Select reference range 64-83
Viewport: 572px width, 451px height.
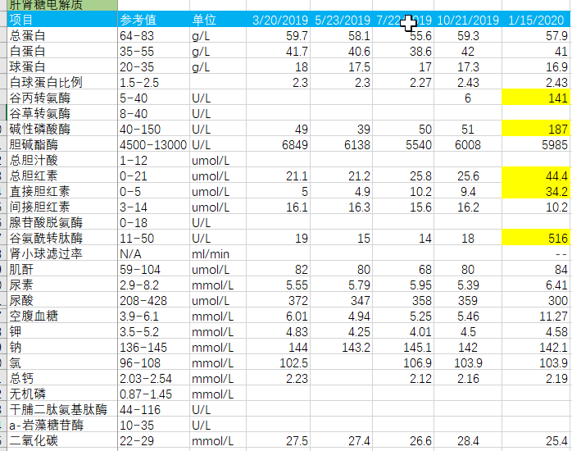coord(137,36)
